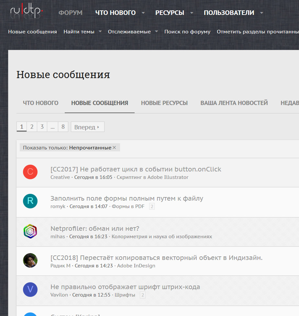The image size is (299, 316).
Task: Click the pagination ellipsis button
Action: (x=52, y=127)
